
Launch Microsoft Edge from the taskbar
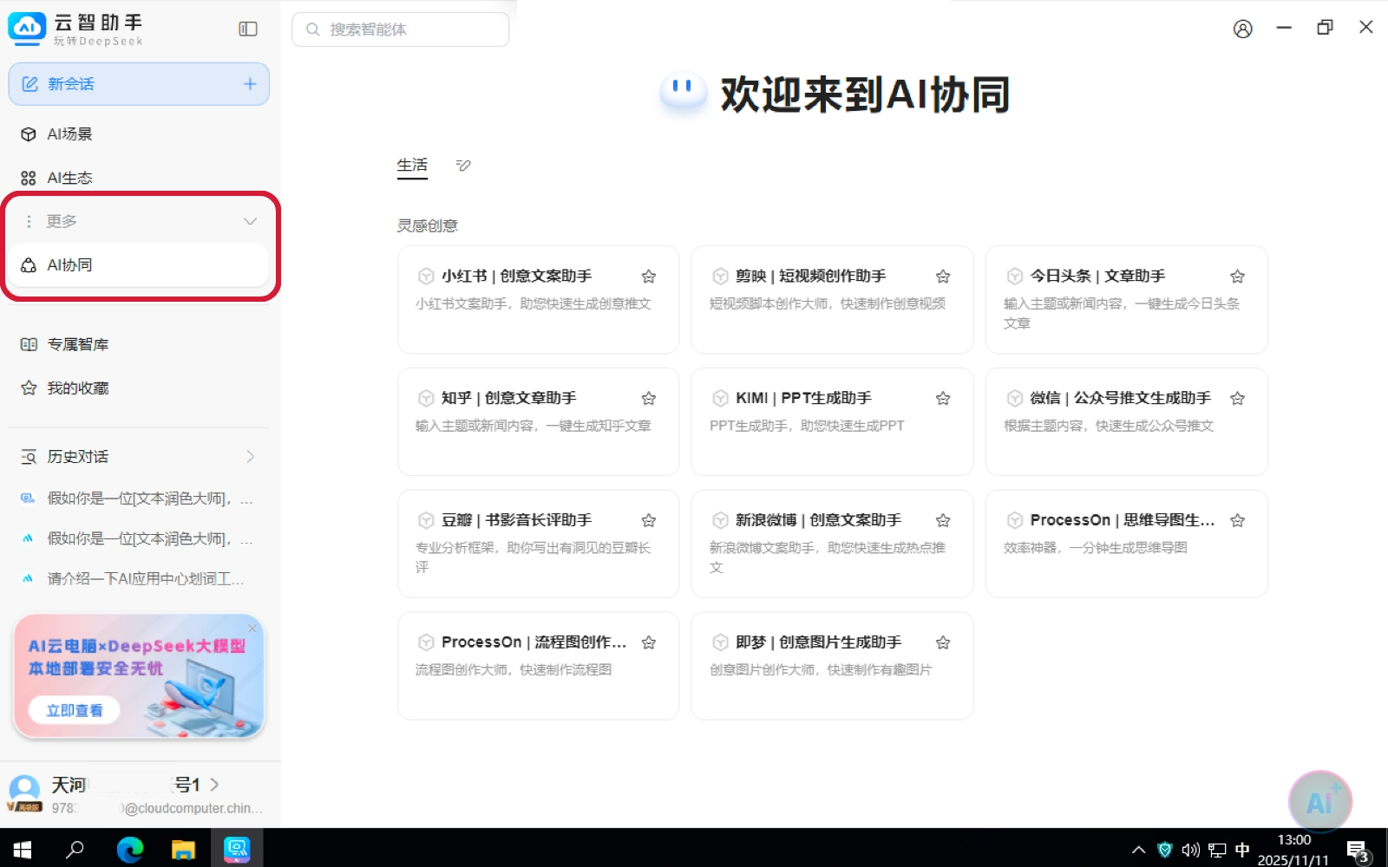(130, 850)
